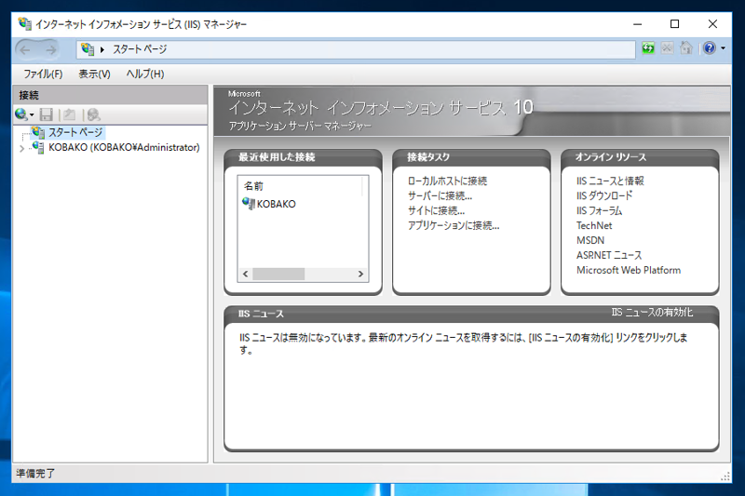
Task: Click the stop loading icon
Action: (667, 48)
